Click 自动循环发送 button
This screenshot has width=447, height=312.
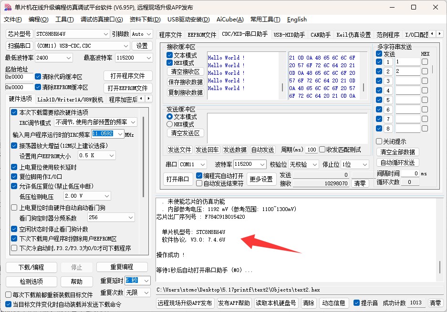(x=398, y=162)
